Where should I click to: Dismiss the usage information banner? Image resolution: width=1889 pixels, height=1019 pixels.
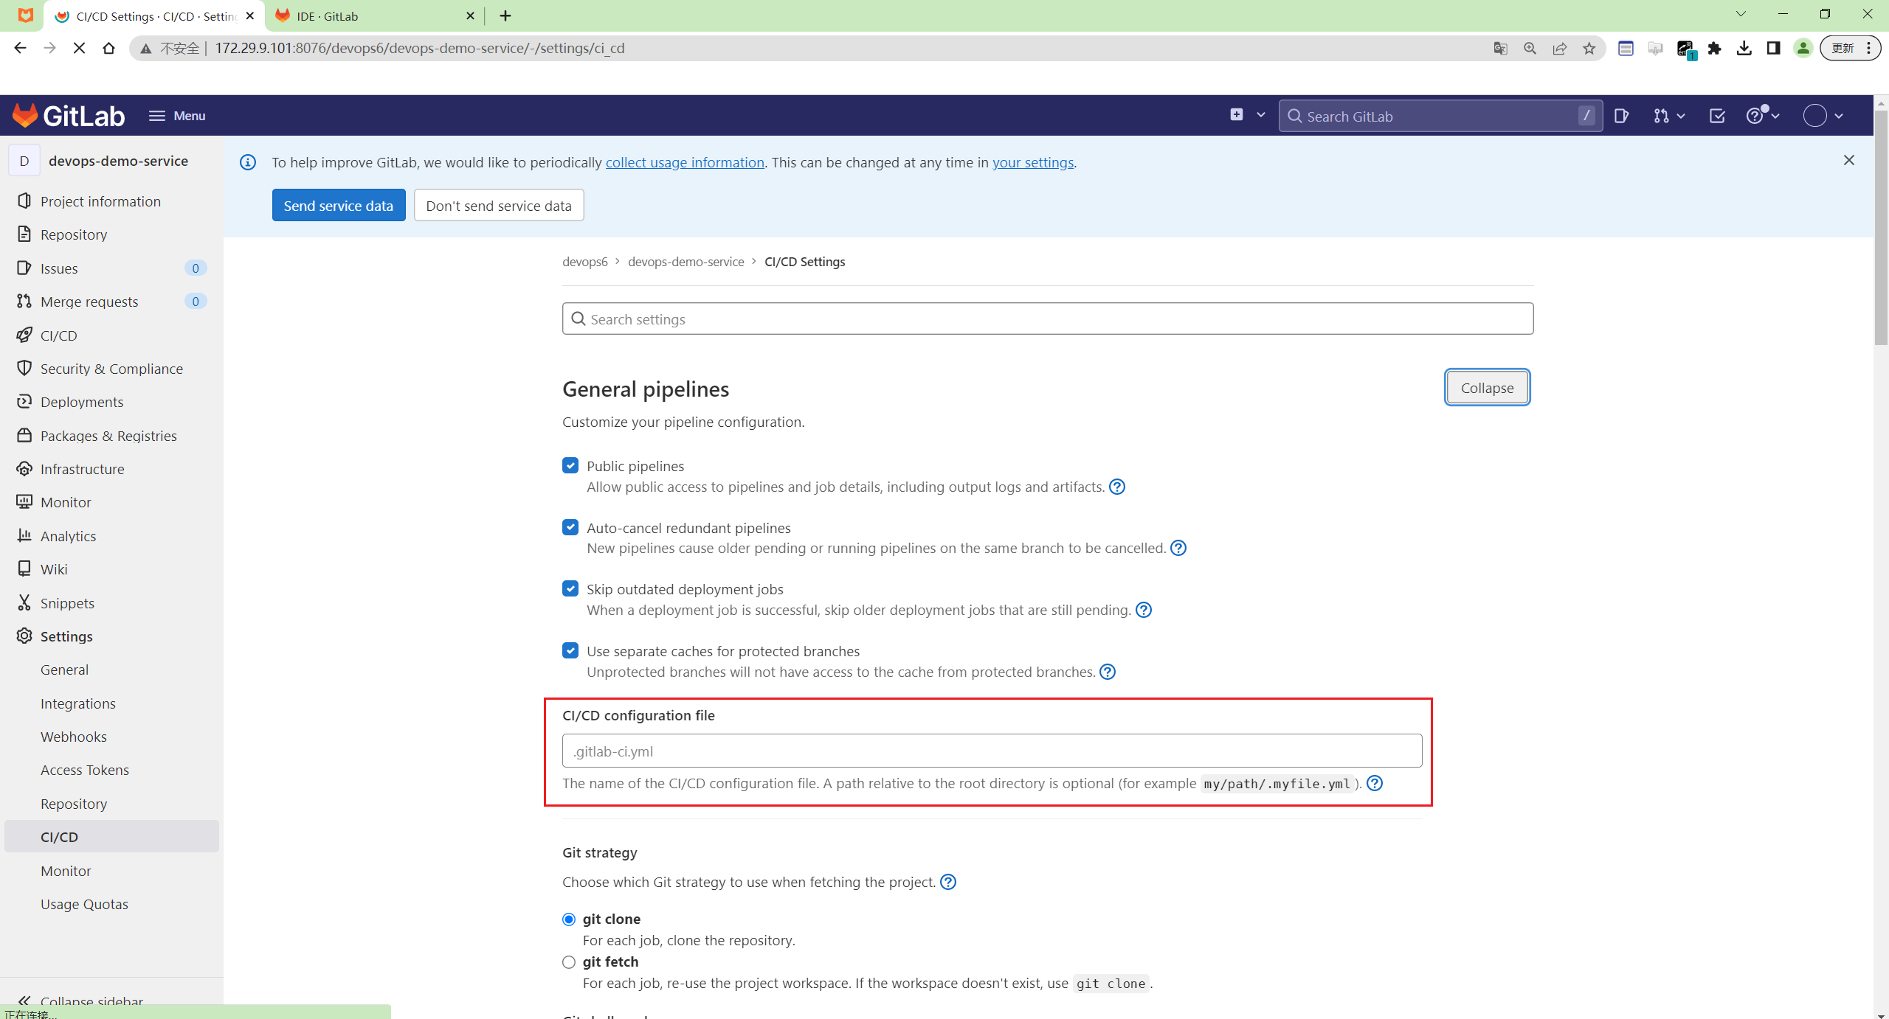point(1848,160)
